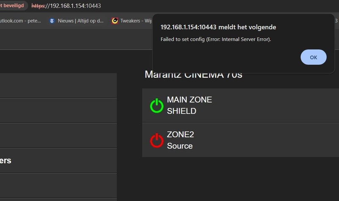The image size is (339, 201).
Task: Select the 192.168.1.154:10443 address bar
Action: pyautogui.click(x=66, y=6)
